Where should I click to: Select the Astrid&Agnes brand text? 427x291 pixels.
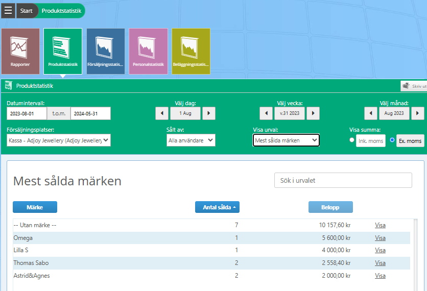[32, 276]
